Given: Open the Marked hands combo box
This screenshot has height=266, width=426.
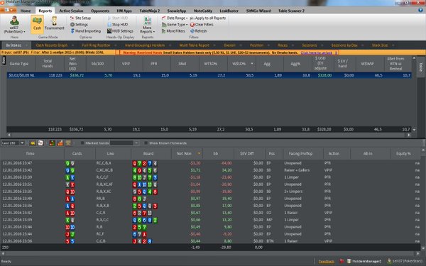Looking at the screenshot, I should (124, 143).
